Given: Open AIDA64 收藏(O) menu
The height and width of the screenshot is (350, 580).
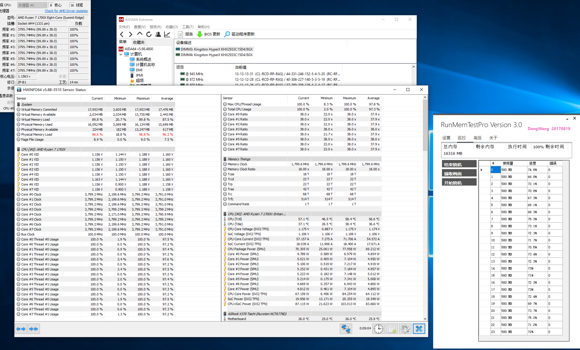Looking at the screenshot, I should pyautogui.click(x=172, y=27).
